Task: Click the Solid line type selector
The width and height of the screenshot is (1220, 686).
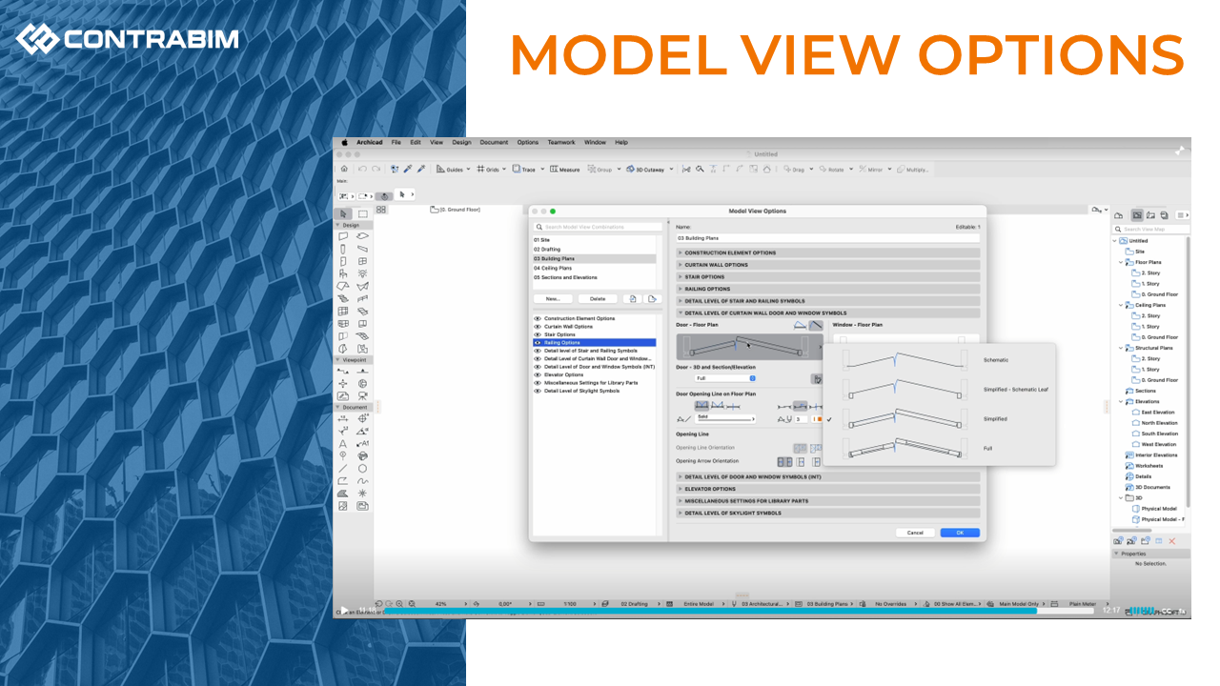Action: 726,417
